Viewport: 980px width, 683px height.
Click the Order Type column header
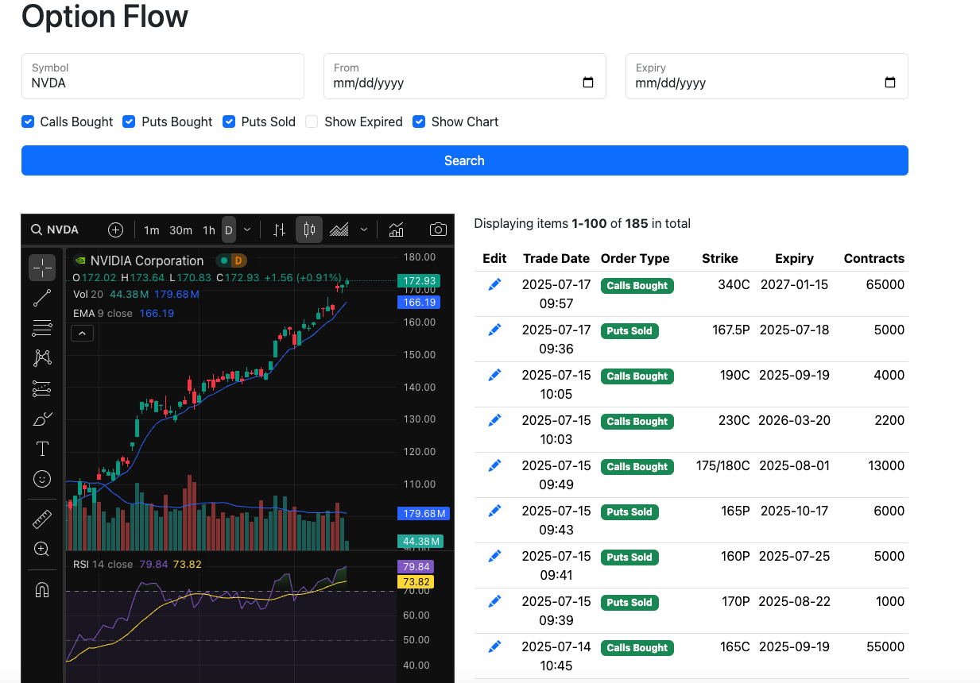635,258
